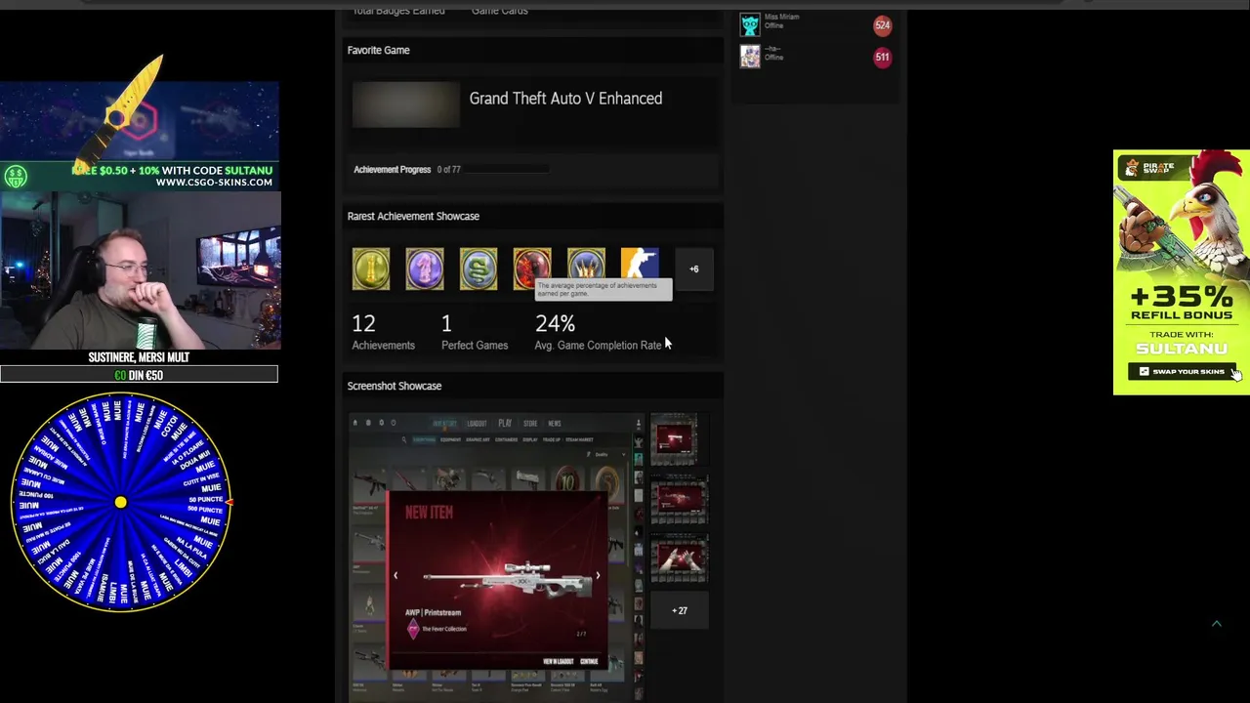Click the green dollar icon on banner
Screen dimensions: 1250x703
[15, 177]
